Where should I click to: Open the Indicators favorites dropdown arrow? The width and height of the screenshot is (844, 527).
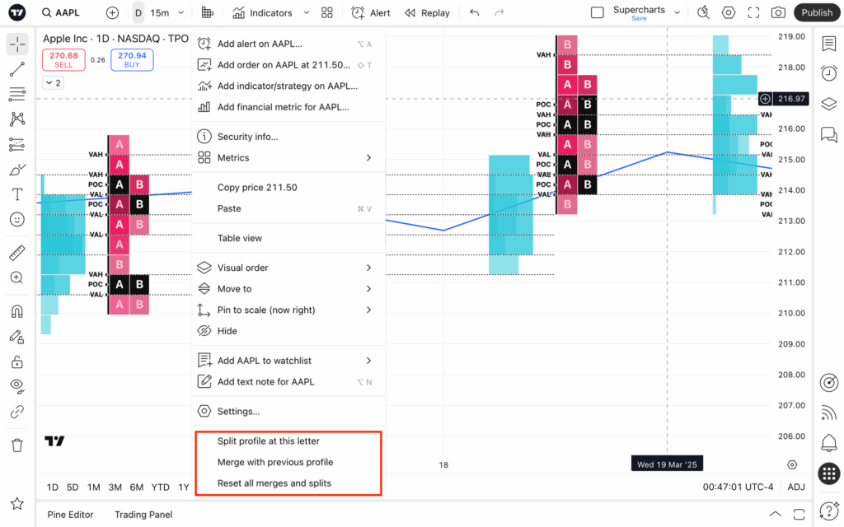pyautogui.click(x=307, y=12)
